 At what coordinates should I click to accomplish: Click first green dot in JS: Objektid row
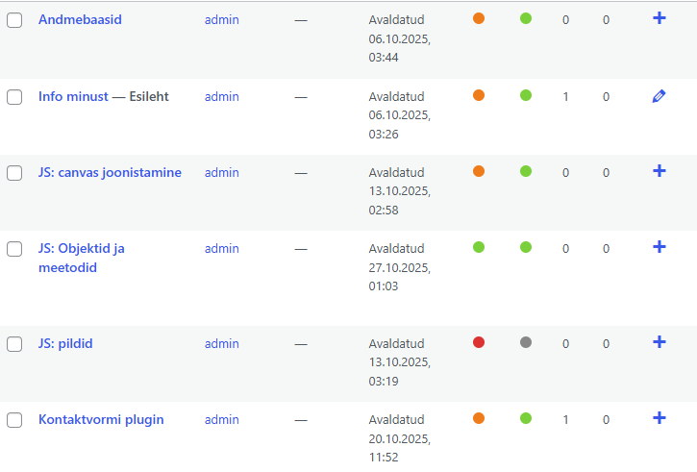click(x=479, y=247)
